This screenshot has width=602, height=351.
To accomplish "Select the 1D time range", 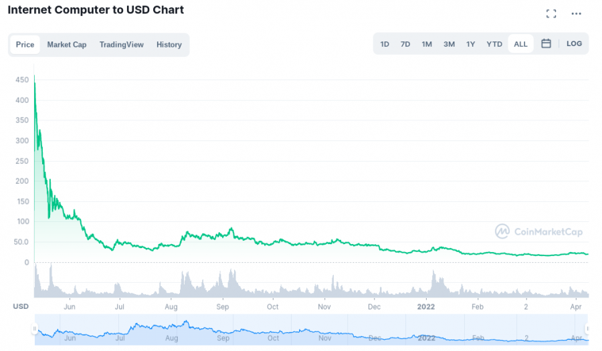I will click(385, 44).
